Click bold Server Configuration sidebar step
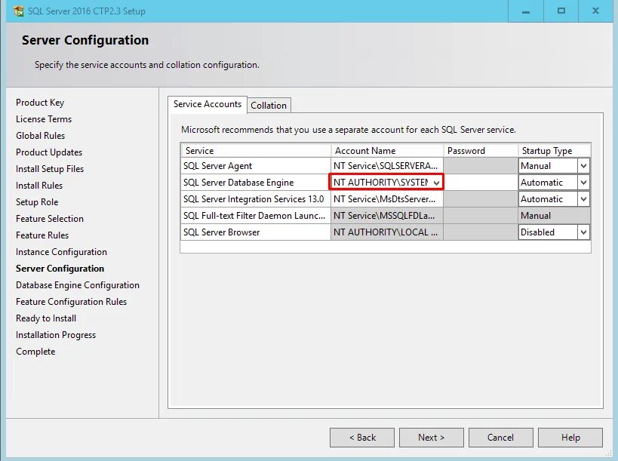 tap(60, 269)
